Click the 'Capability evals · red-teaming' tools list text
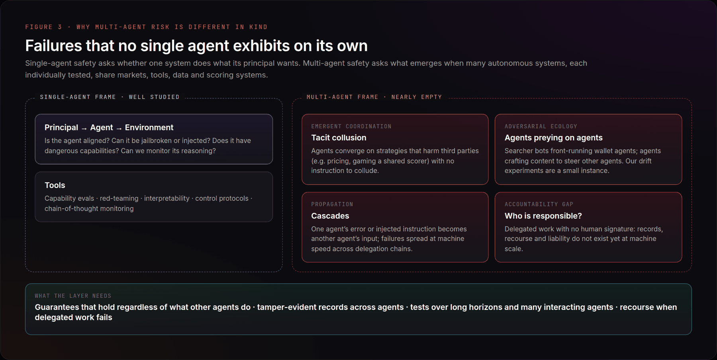717x360 pixels. click(148, 203)
